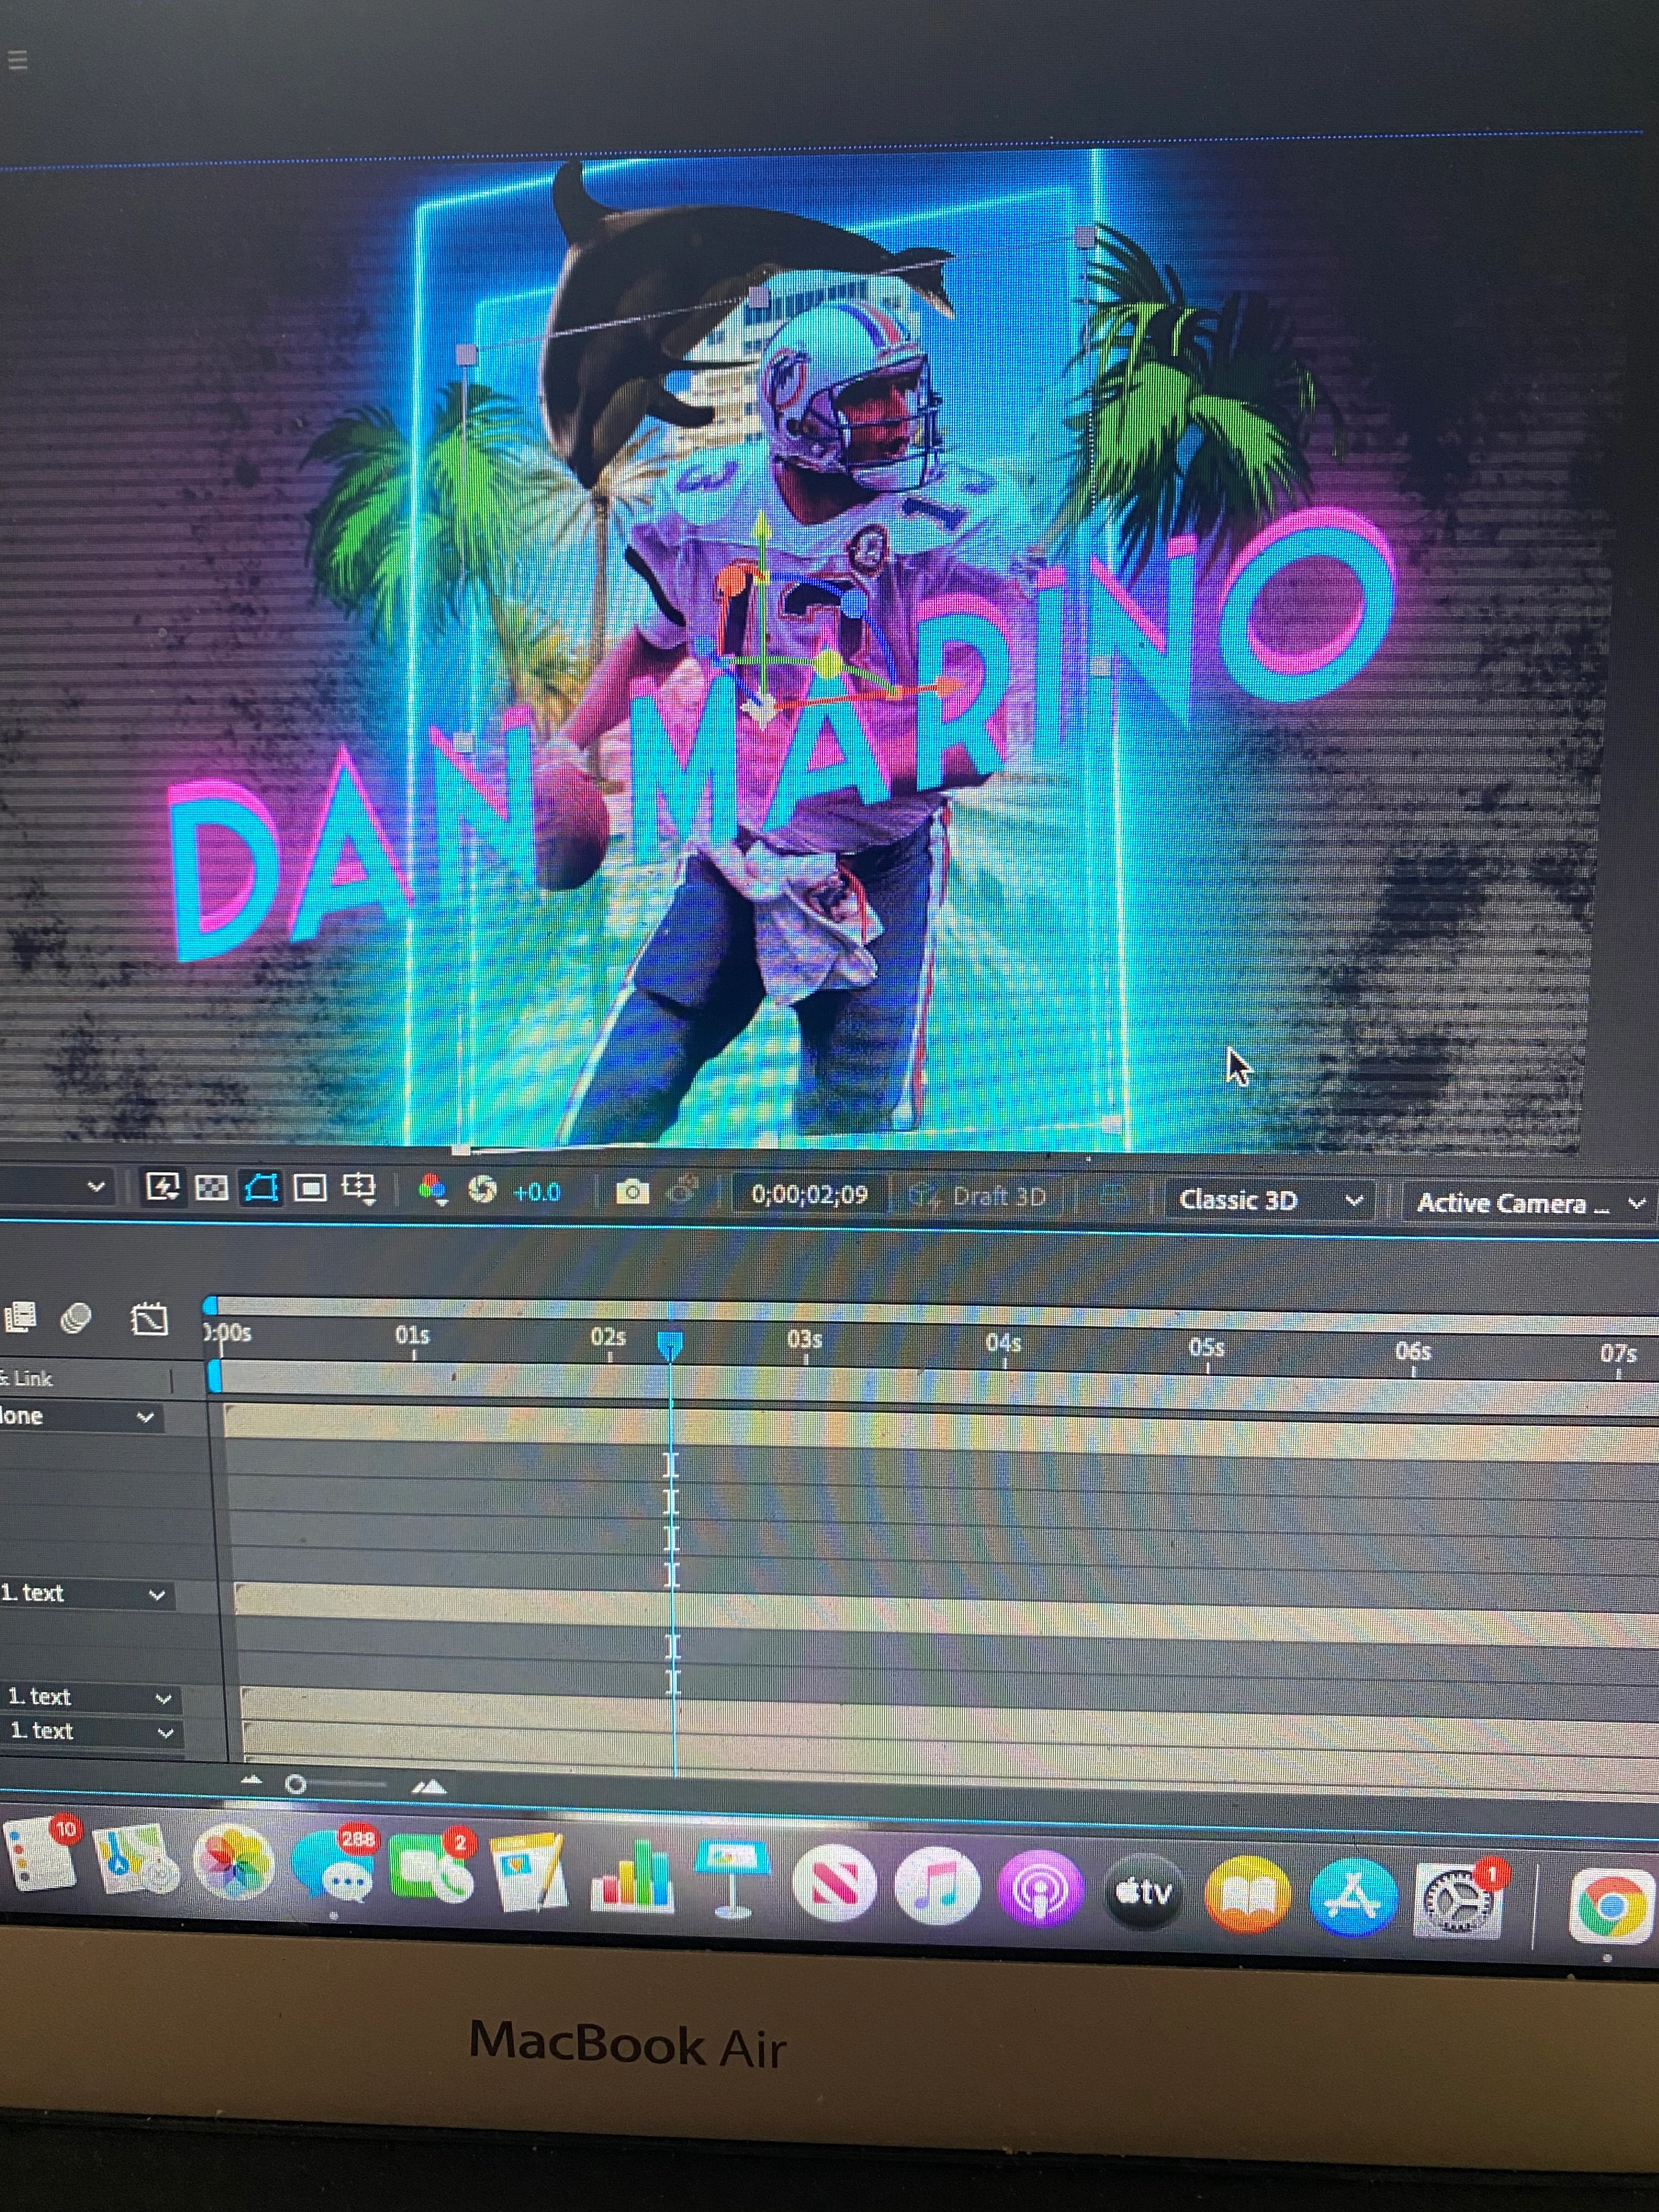Screen dimensions: 1659x2212
Task: Toggle mask and shape path visibility
Action: [261, 1188]
